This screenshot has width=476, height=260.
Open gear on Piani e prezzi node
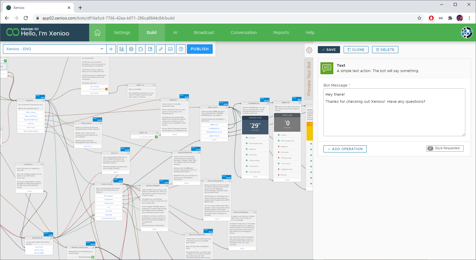(x=226, y=107)
